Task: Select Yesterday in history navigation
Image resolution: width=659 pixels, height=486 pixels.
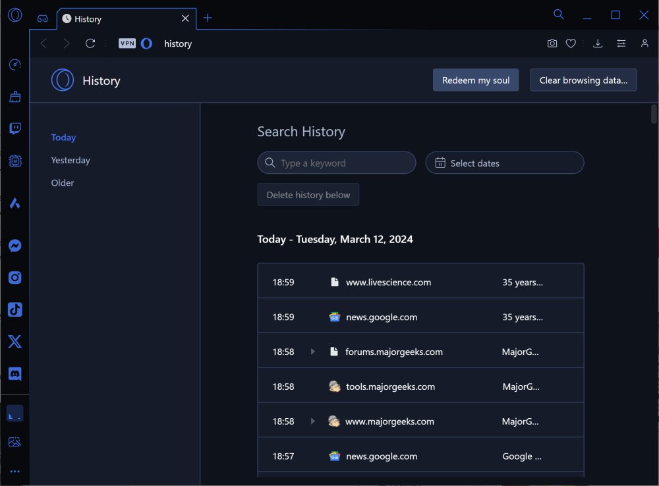Action: click(71, 160)
